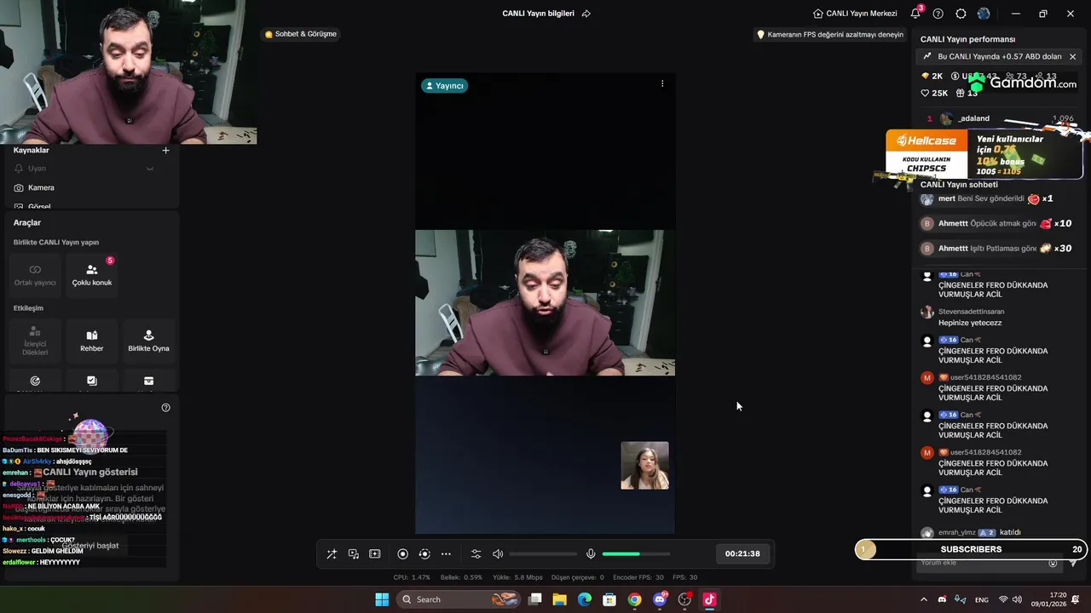Open Çoklu konuk multi-guest tool
The height and width of the screenshot is (613, 1091).
(x=92, y=275)
